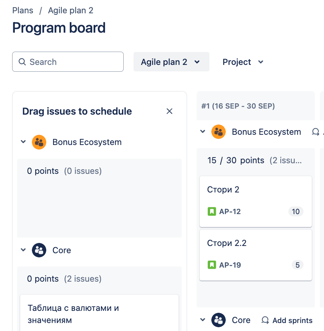Open the Стори 2 issue card
This screenshot has width=324, height=331.
(x=256, y=202)
